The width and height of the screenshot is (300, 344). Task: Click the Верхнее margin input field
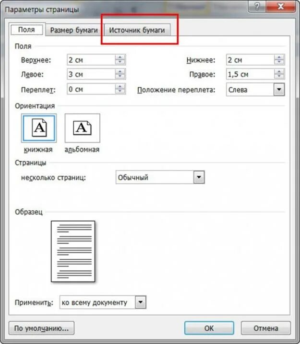tap(91, 60)
